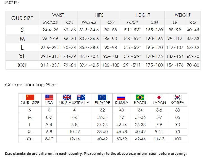Select the XXL row label in measurements table

coord(22,65)
